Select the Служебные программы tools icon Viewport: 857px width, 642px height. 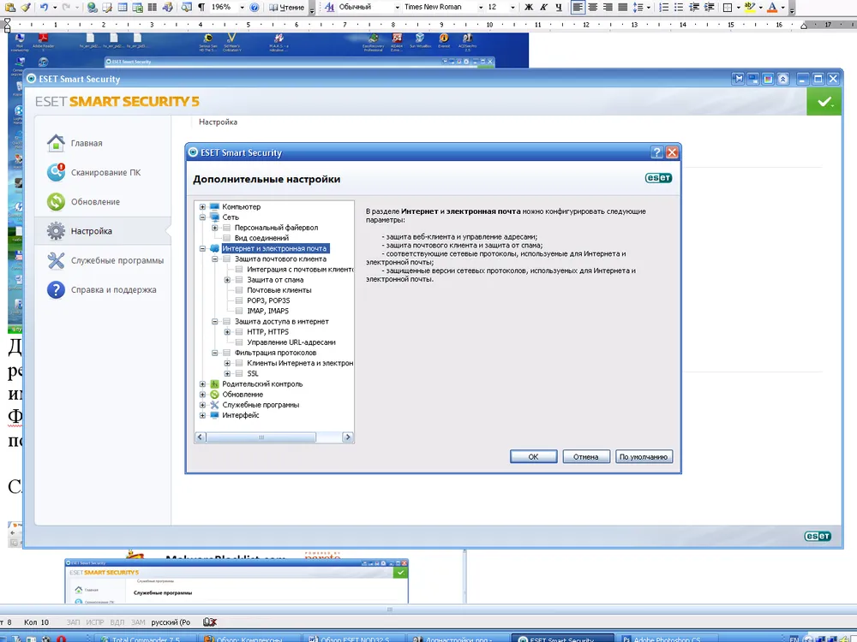pos(56,261)
